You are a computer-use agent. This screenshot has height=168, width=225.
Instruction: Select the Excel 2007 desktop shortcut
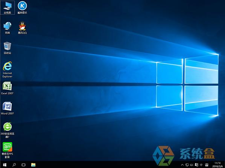point(7,88)
